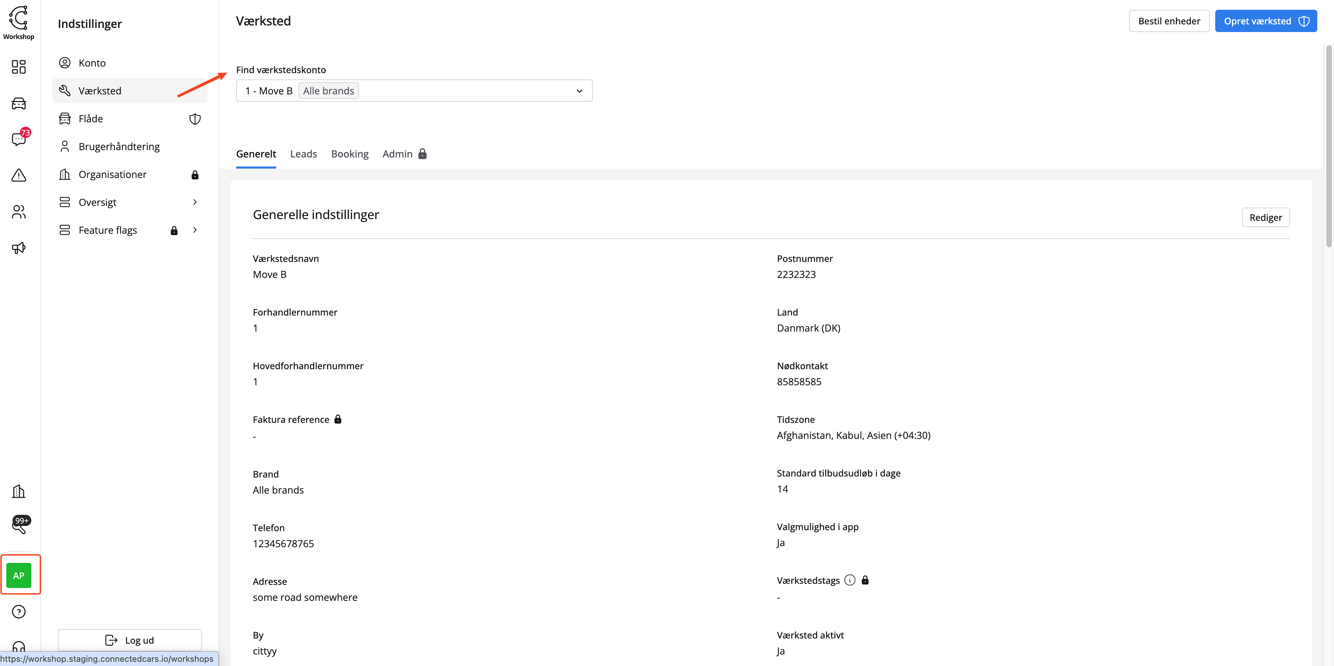Open the dashboard grid icon in sidebar
The height and width of the screenshot is (666, 1334).
[19, 67]
